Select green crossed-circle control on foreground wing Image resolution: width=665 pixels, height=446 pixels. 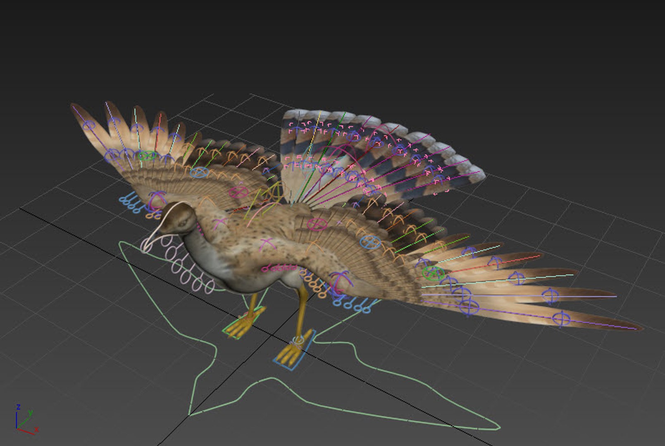coord(433,273)
